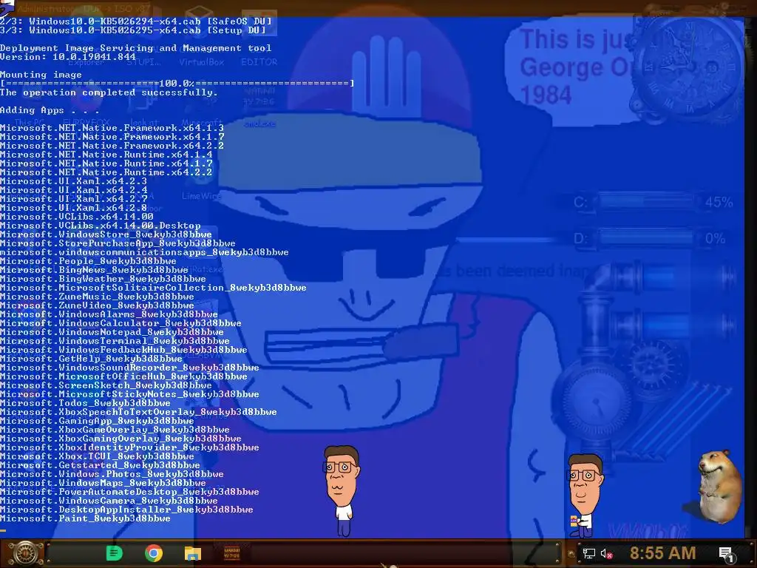Click the 'Adding Apps . . .' line
757x568 pixels.
click(50, 110)
